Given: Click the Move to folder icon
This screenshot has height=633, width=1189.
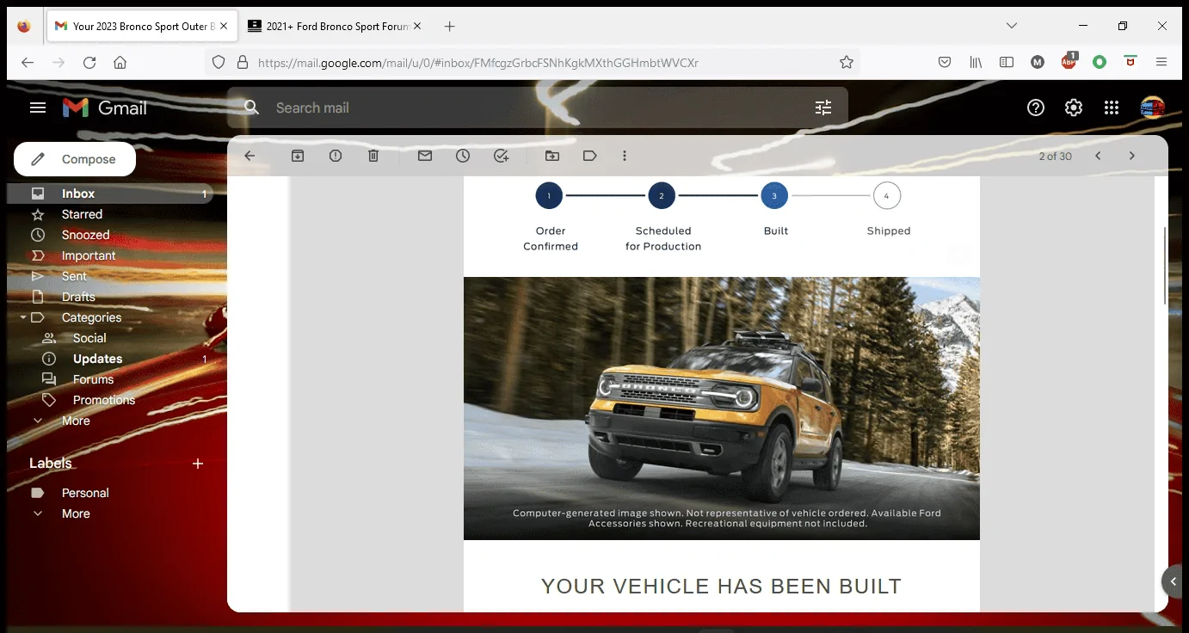Looking at the screenshot, I should coord(552,156).
